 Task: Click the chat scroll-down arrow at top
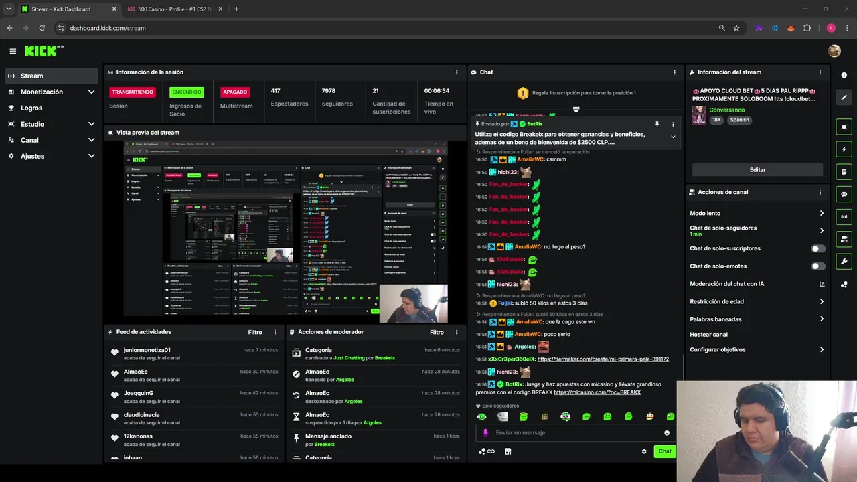point(576,109)
